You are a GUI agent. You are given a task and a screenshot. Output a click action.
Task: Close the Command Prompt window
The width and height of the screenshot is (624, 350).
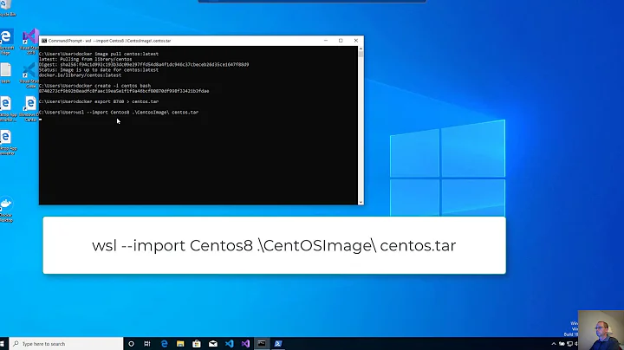[x=356, y=41]
